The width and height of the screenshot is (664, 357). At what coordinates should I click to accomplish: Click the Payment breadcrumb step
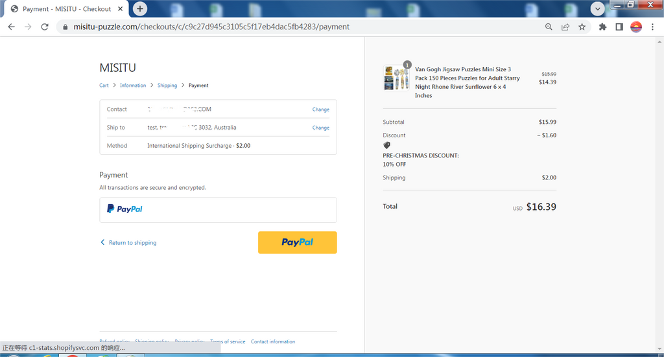[x=198, y=86]
